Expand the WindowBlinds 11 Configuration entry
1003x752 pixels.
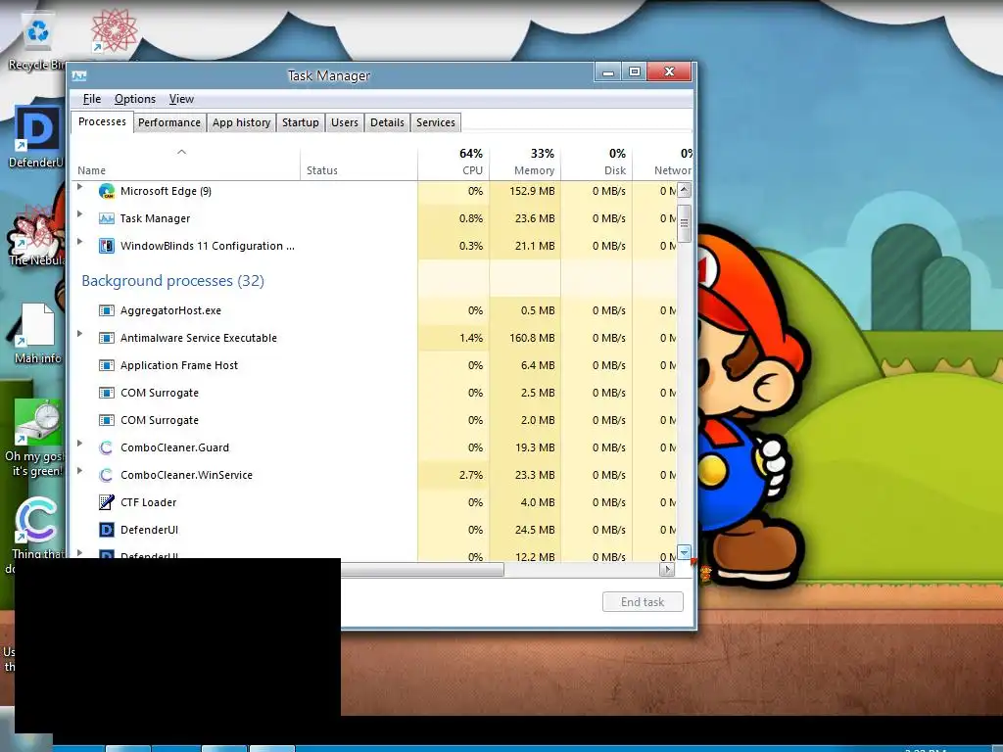click(80, 242)
